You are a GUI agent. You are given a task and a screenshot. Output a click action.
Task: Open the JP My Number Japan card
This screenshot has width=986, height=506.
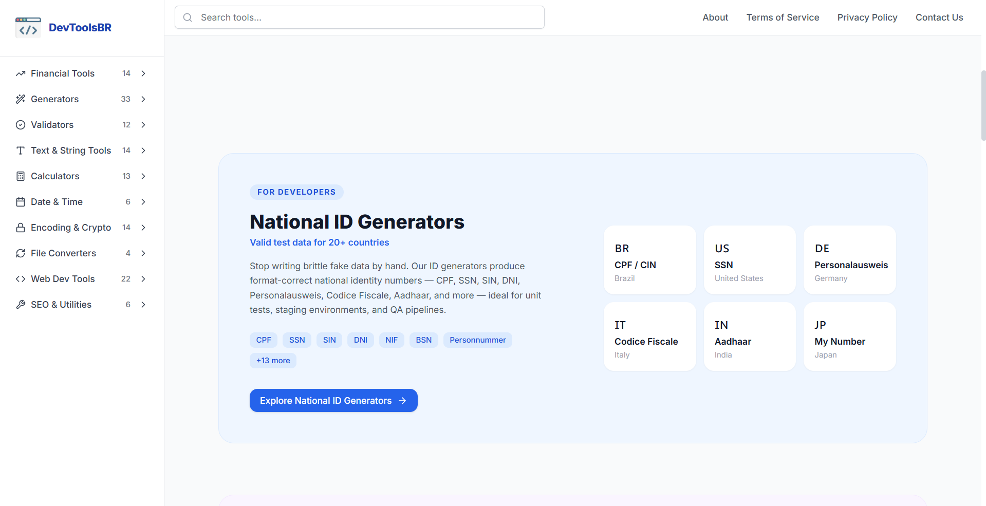click(850, 336)
